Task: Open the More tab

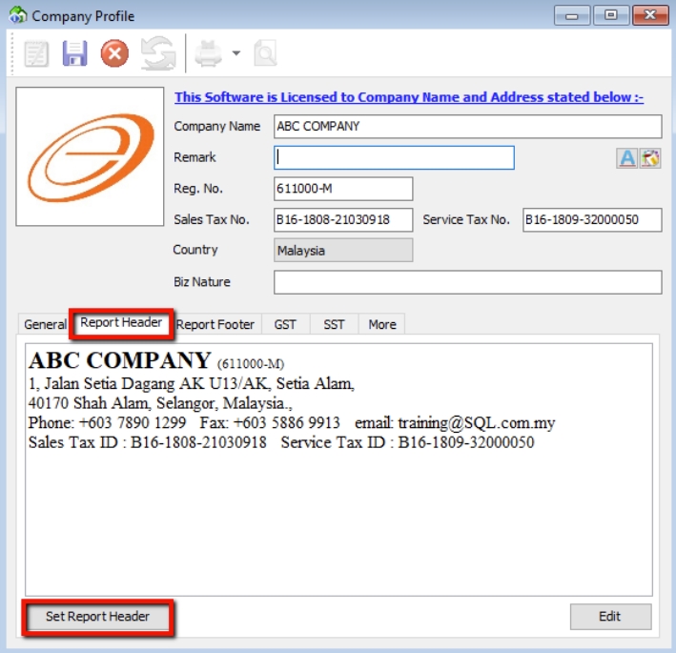Action: click(382, 324)
